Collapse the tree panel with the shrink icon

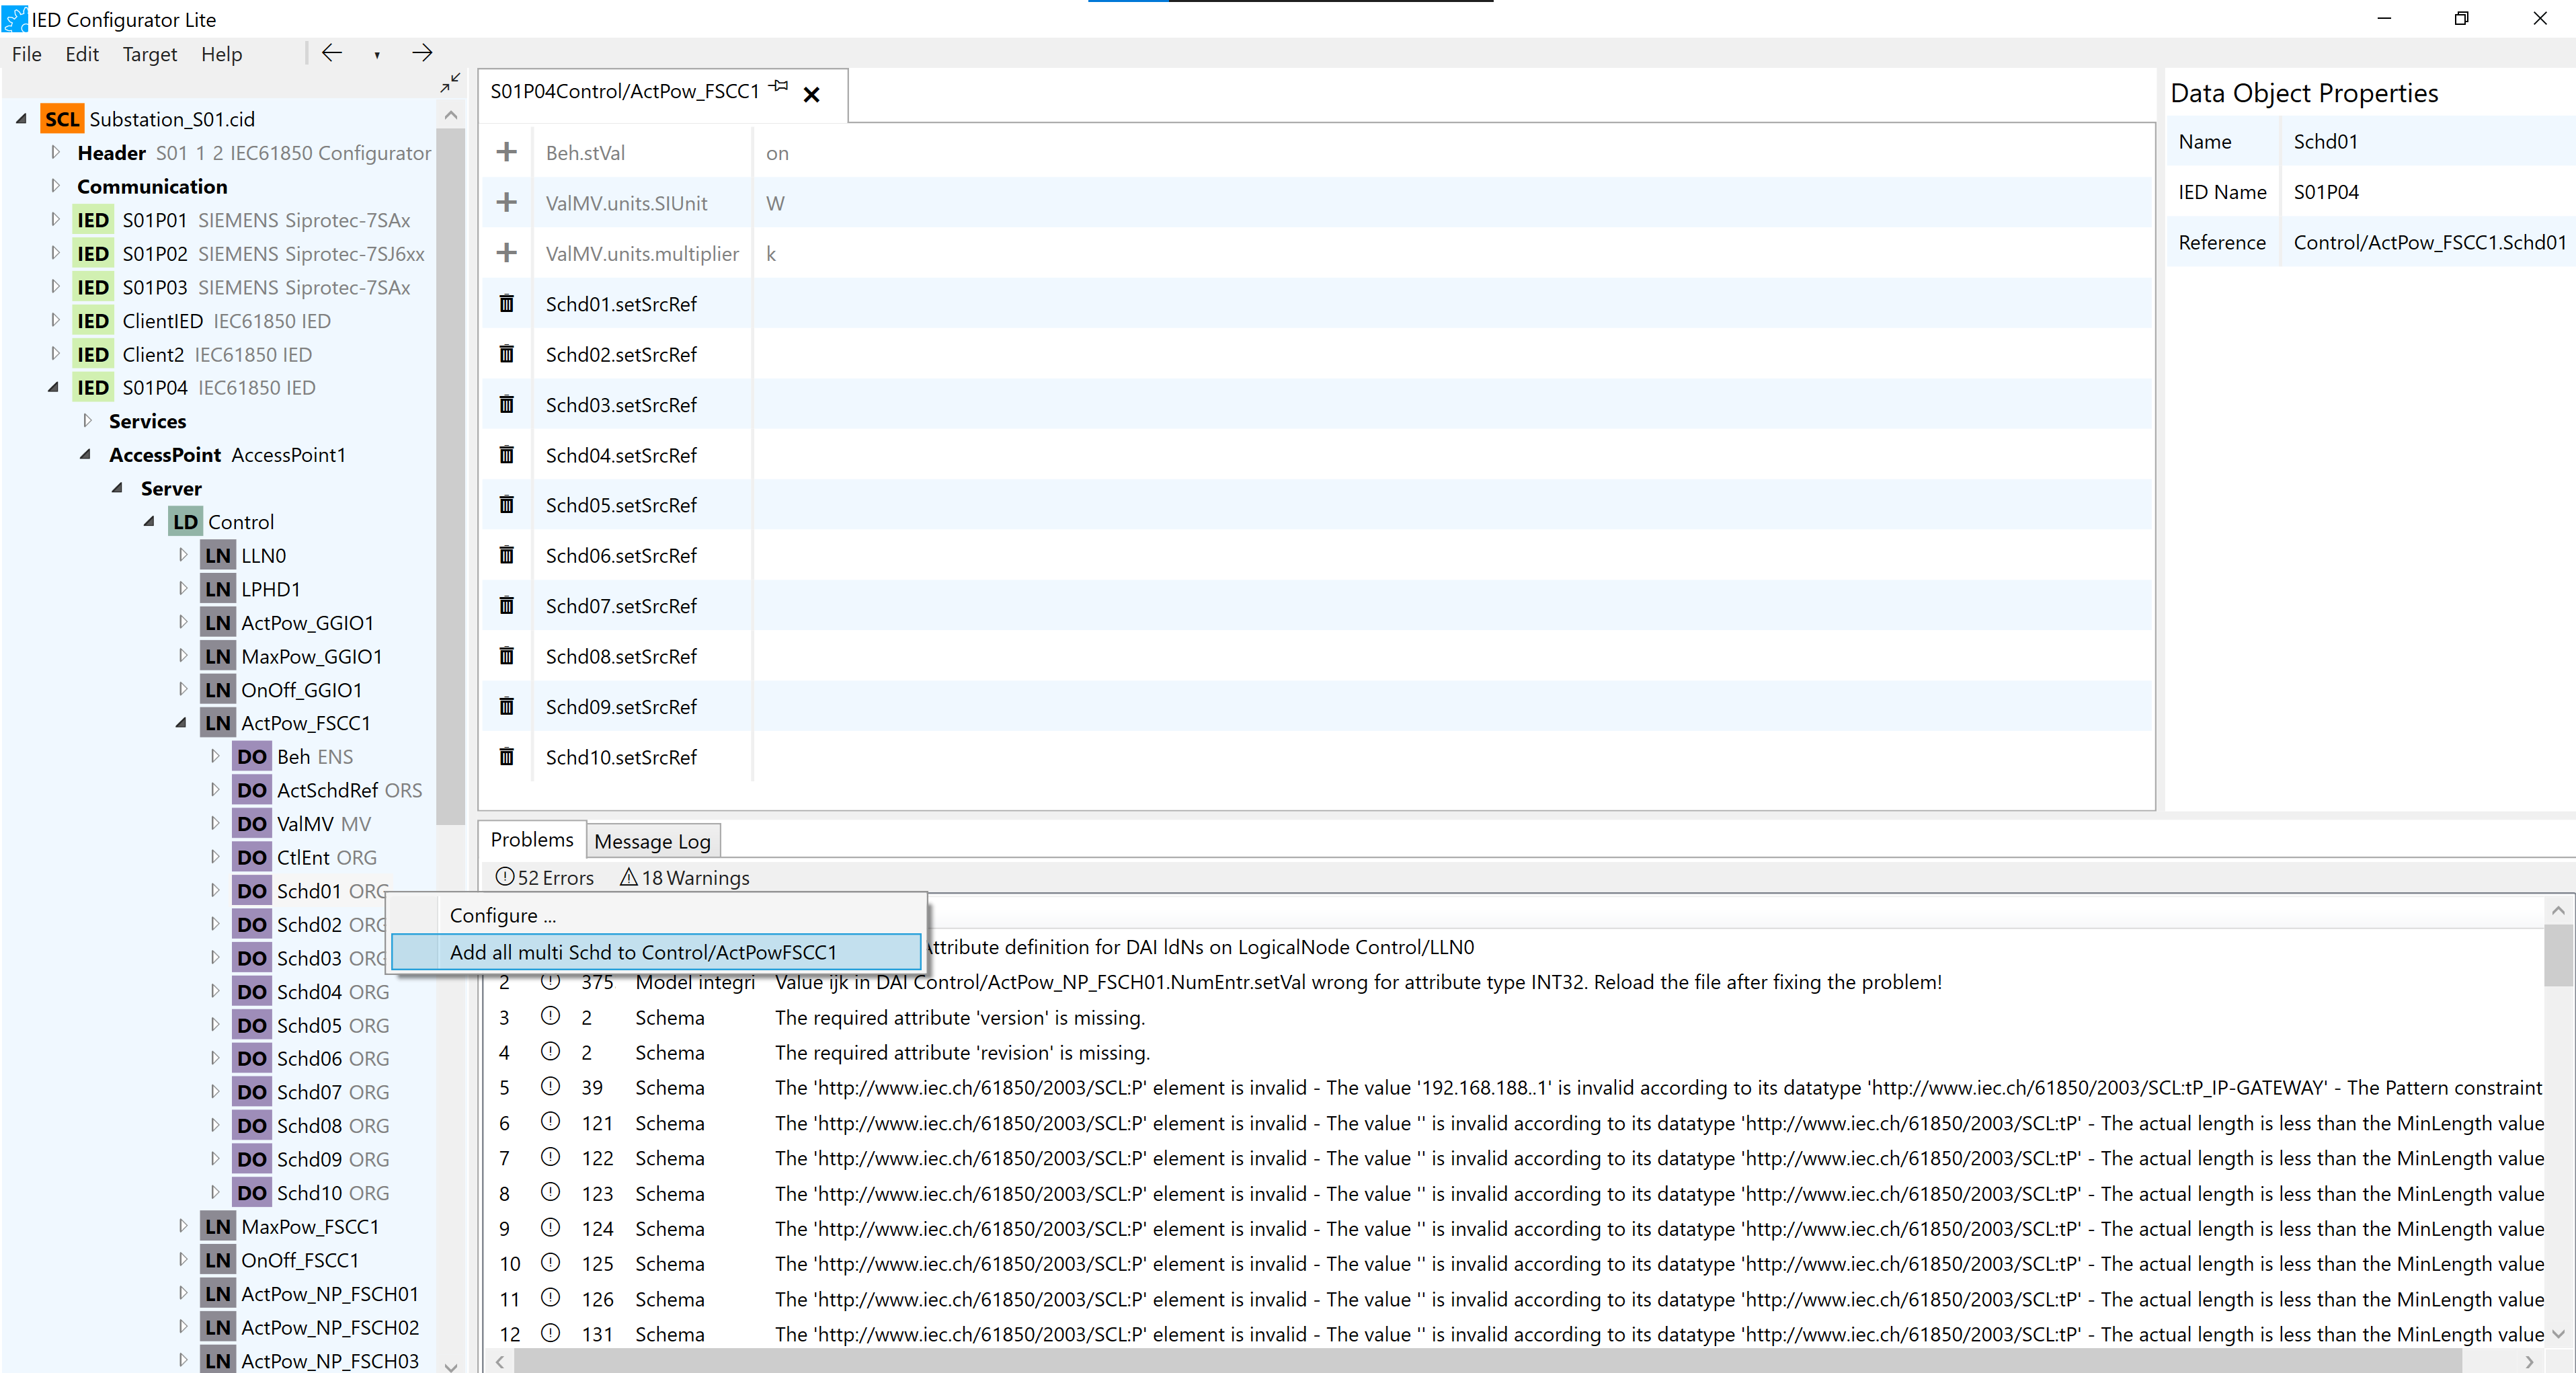point(450,83)
